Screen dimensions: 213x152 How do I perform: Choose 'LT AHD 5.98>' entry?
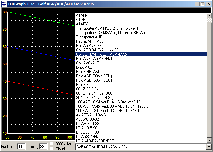[x=141, y=128]
